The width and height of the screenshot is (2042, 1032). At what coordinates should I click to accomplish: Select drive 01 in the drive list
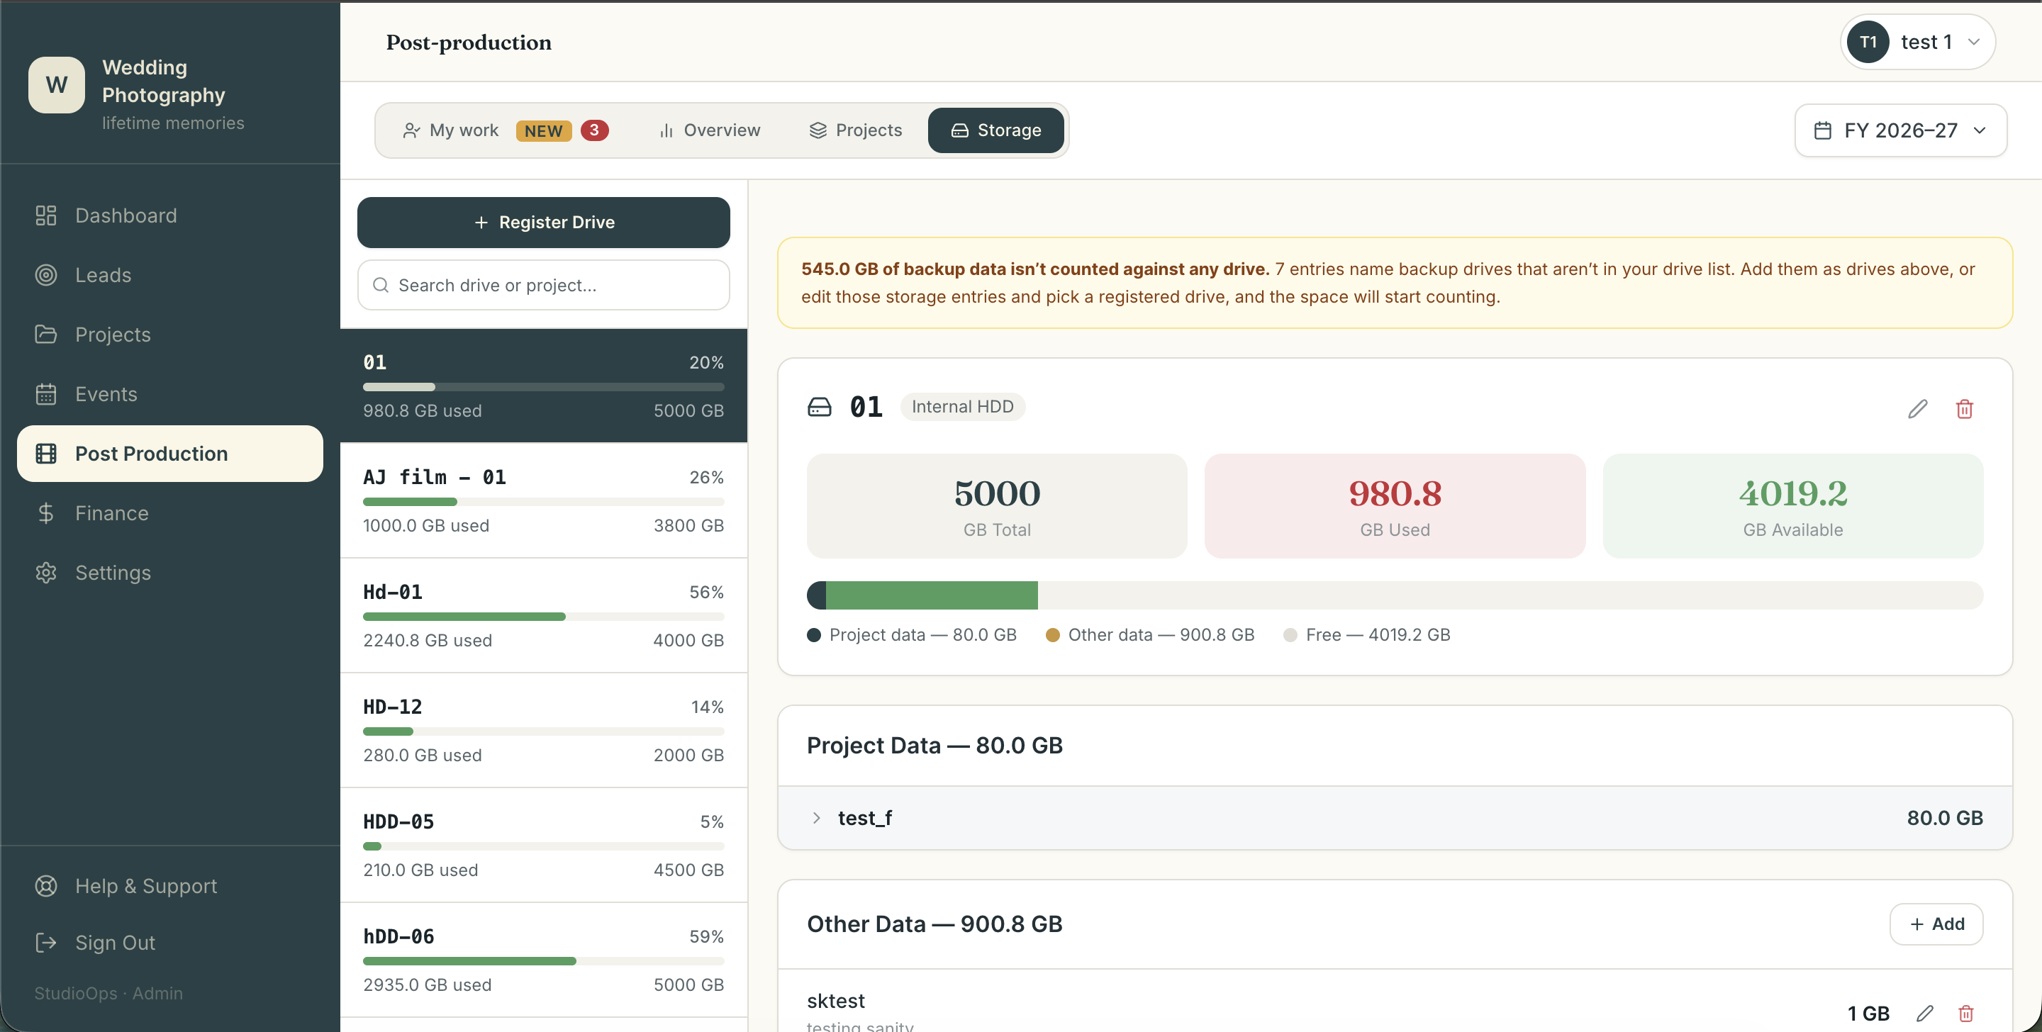point(543,386)
